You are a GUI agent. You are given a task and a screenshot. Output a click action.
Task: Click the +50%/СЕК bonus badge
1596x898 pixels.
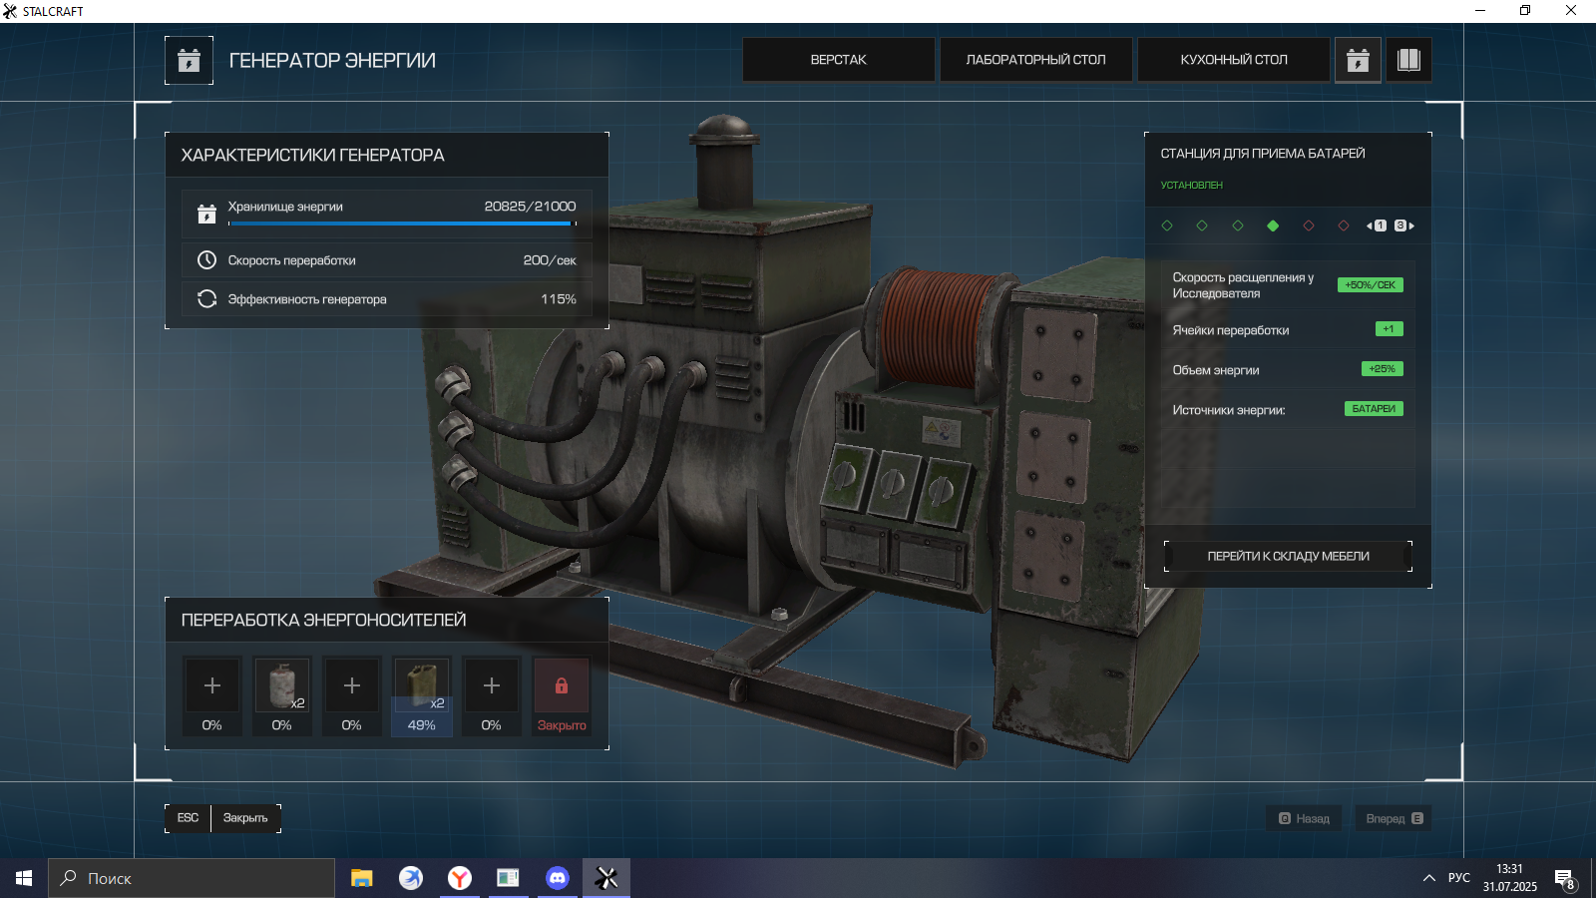pos(1371,285)
